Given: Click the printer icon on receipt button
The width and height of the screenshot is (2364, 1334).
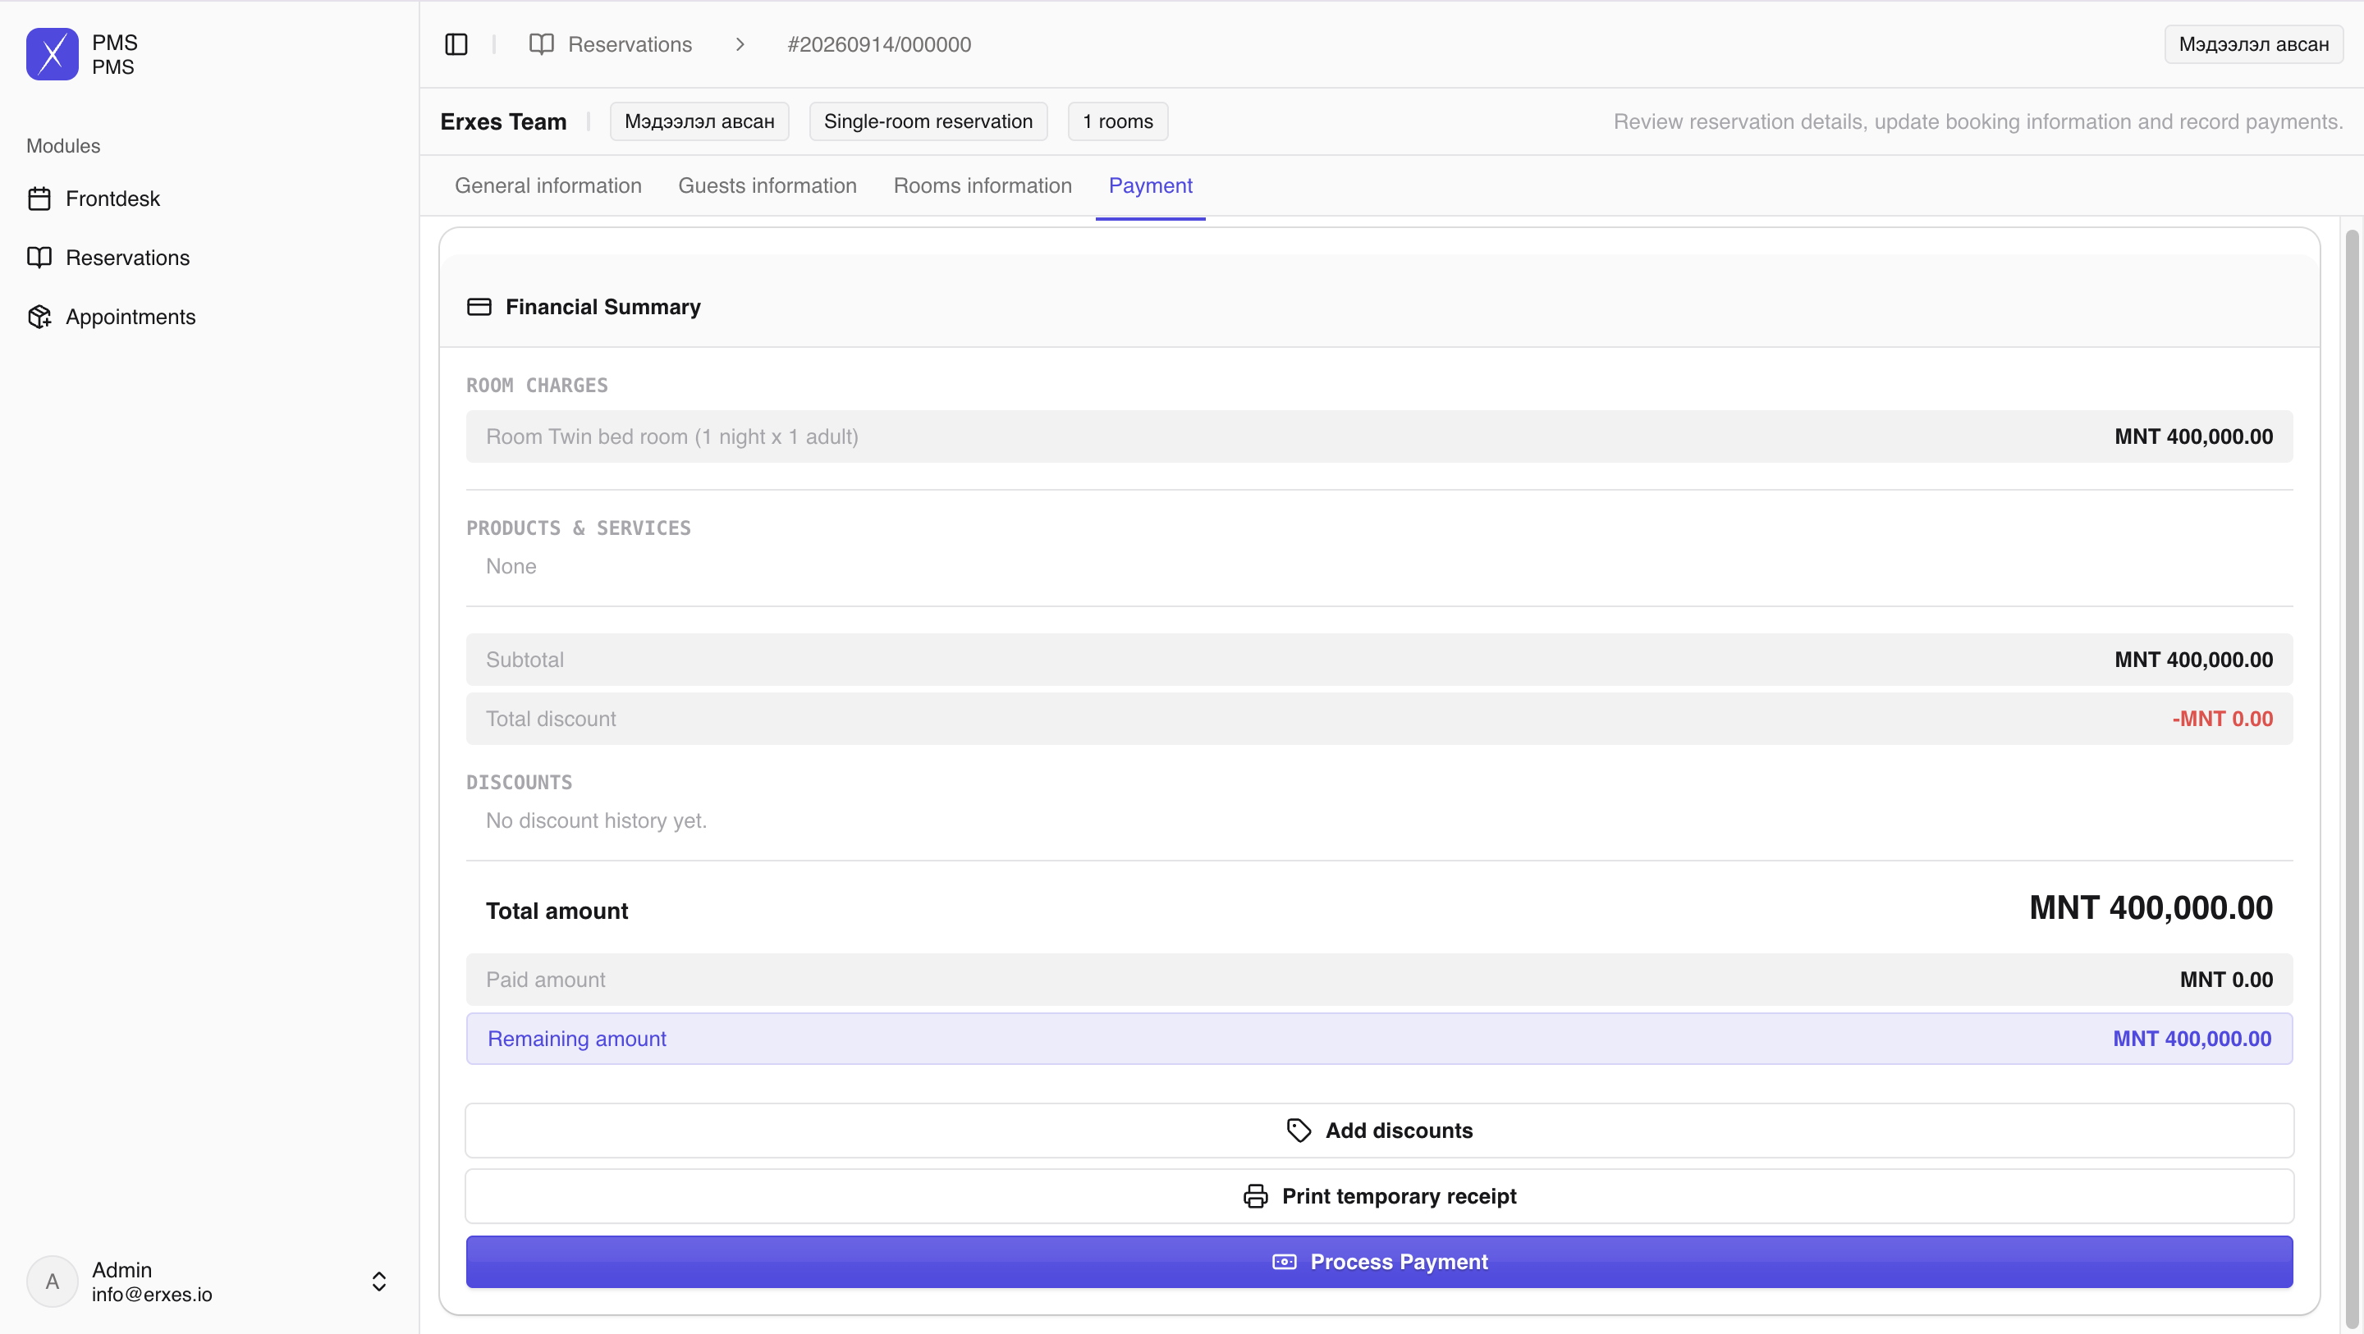Looking at the screenshot, I should pos(1255,1195).
